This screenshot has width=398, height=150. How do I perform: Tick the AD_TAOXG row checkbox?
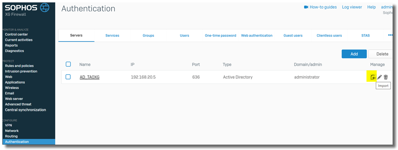tap(68, 77)
